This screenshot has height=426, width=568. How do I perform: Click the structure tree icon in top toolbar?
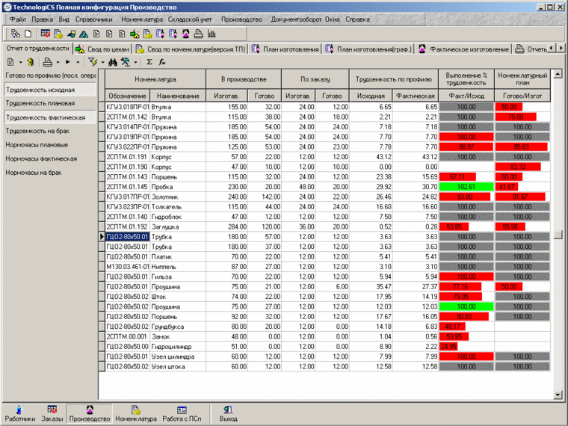15,34
